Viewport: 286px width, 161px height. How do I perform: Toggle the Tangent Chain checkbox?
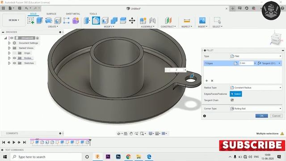[232, 100]
